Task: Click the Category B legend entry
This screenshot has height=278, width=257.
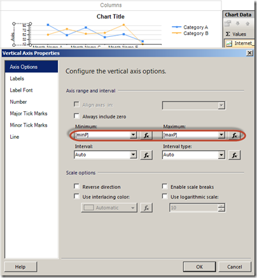Action: pyautogui.click(x=190, y=33)
